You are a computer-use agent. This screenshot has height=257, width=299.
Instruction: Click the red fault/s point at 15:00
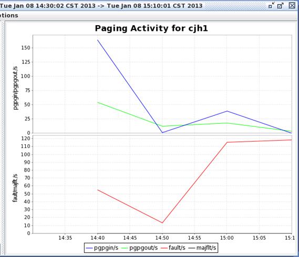tap(227, 142)
